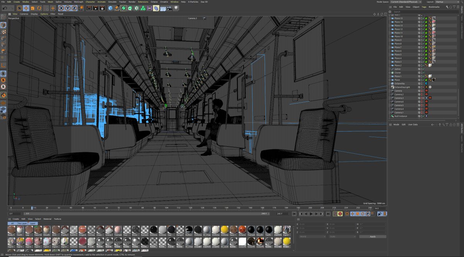Screen dimensions: 464x257
Task: Toggle Record Active Objects button
Action: coord(335,214)
